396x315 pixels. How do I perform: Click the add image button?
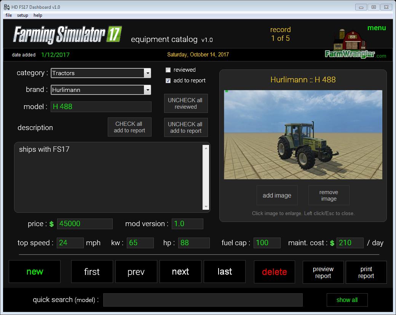coord(277,196)
